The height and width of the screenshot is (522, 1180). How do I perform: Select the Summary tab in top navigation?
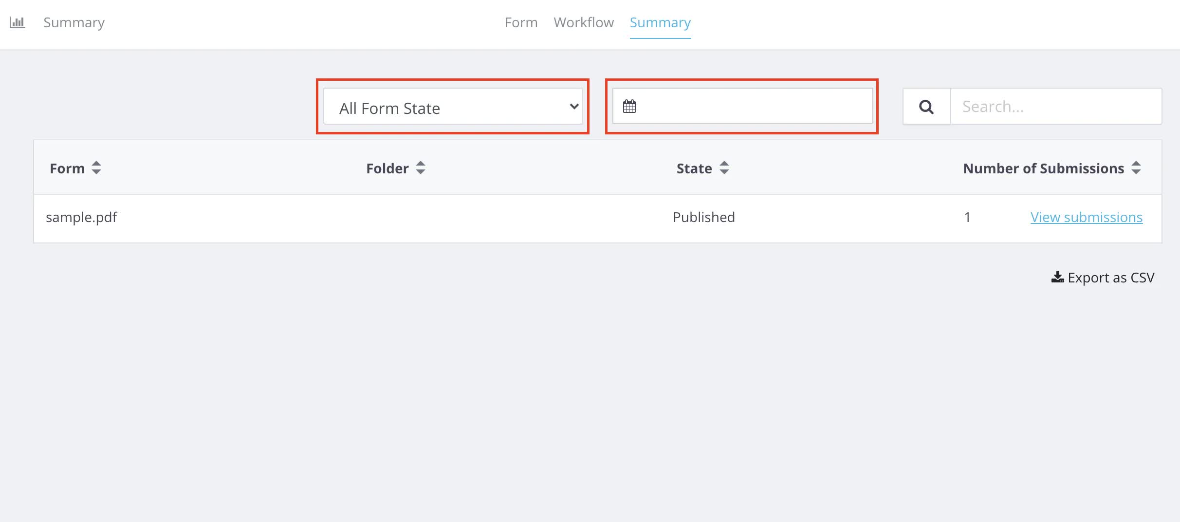(660, 22)
